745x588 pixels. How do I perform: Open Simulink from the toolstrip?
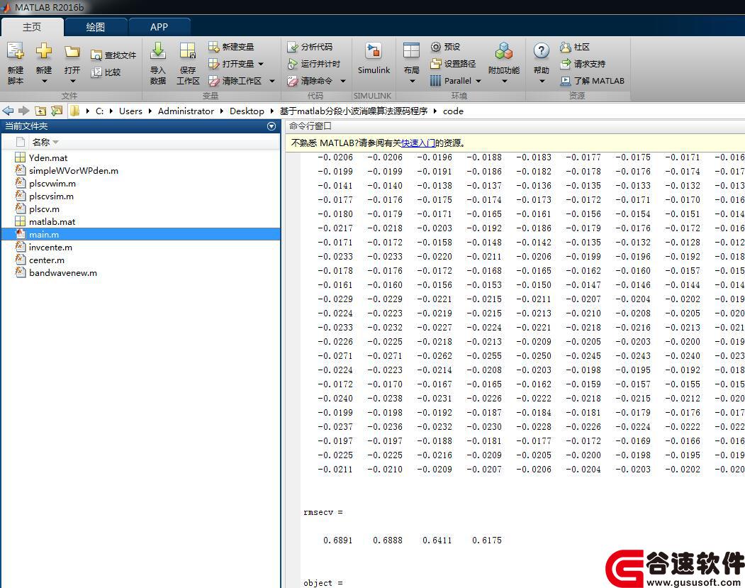pyautogui.click(x=374, y=58)
